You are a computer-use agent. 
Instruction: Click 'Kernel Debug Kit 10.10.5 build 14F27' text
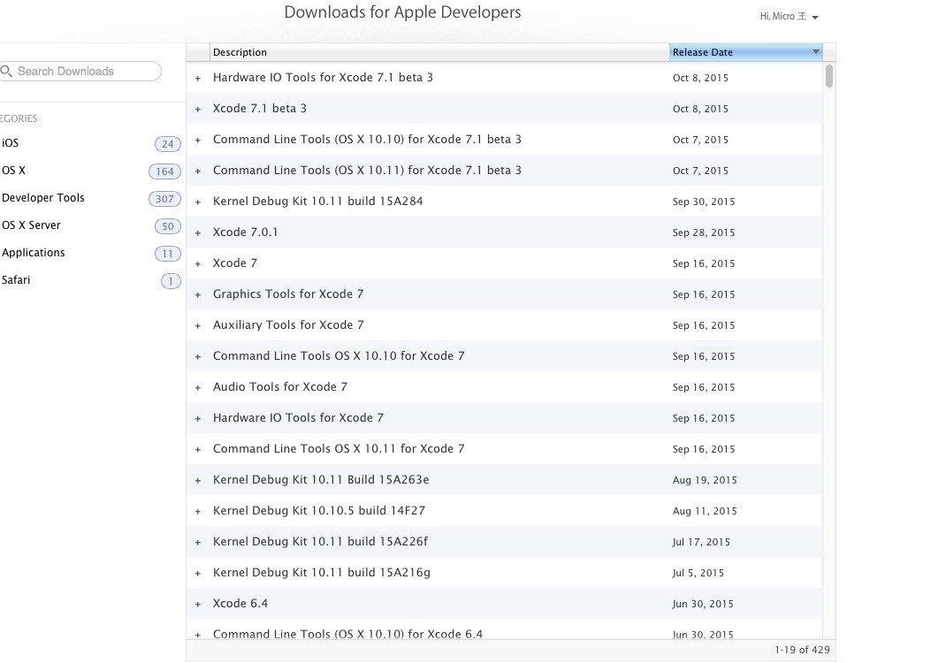tap(319, 510)
